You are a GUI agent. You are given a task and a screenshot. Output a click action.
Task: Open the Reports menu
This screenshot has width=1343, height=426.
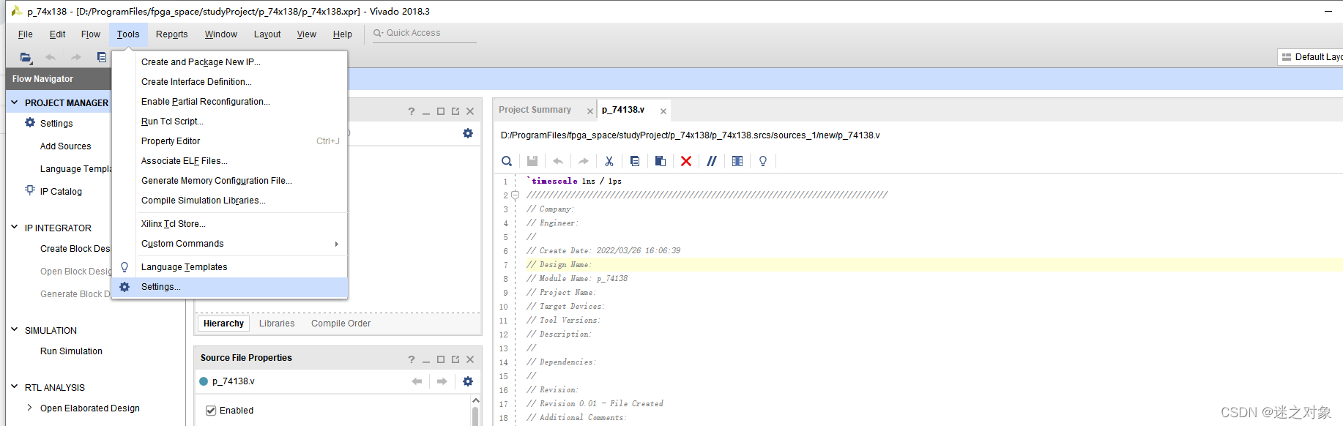(x=171, y=34)
